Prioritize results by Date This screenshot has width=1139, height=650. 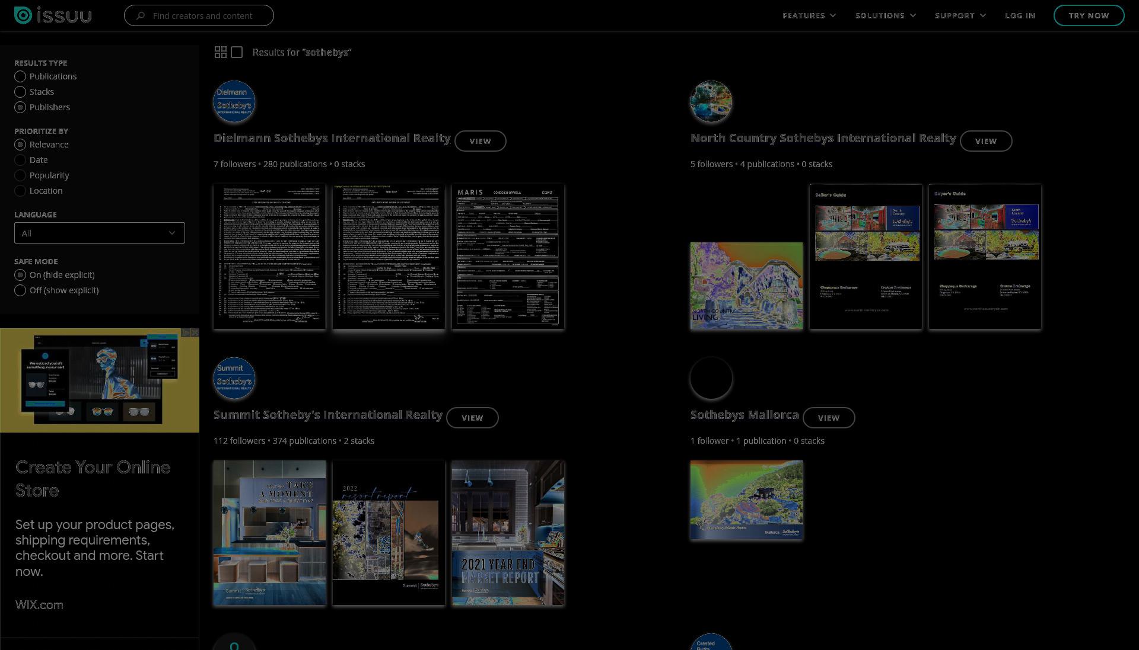[31, 160]
